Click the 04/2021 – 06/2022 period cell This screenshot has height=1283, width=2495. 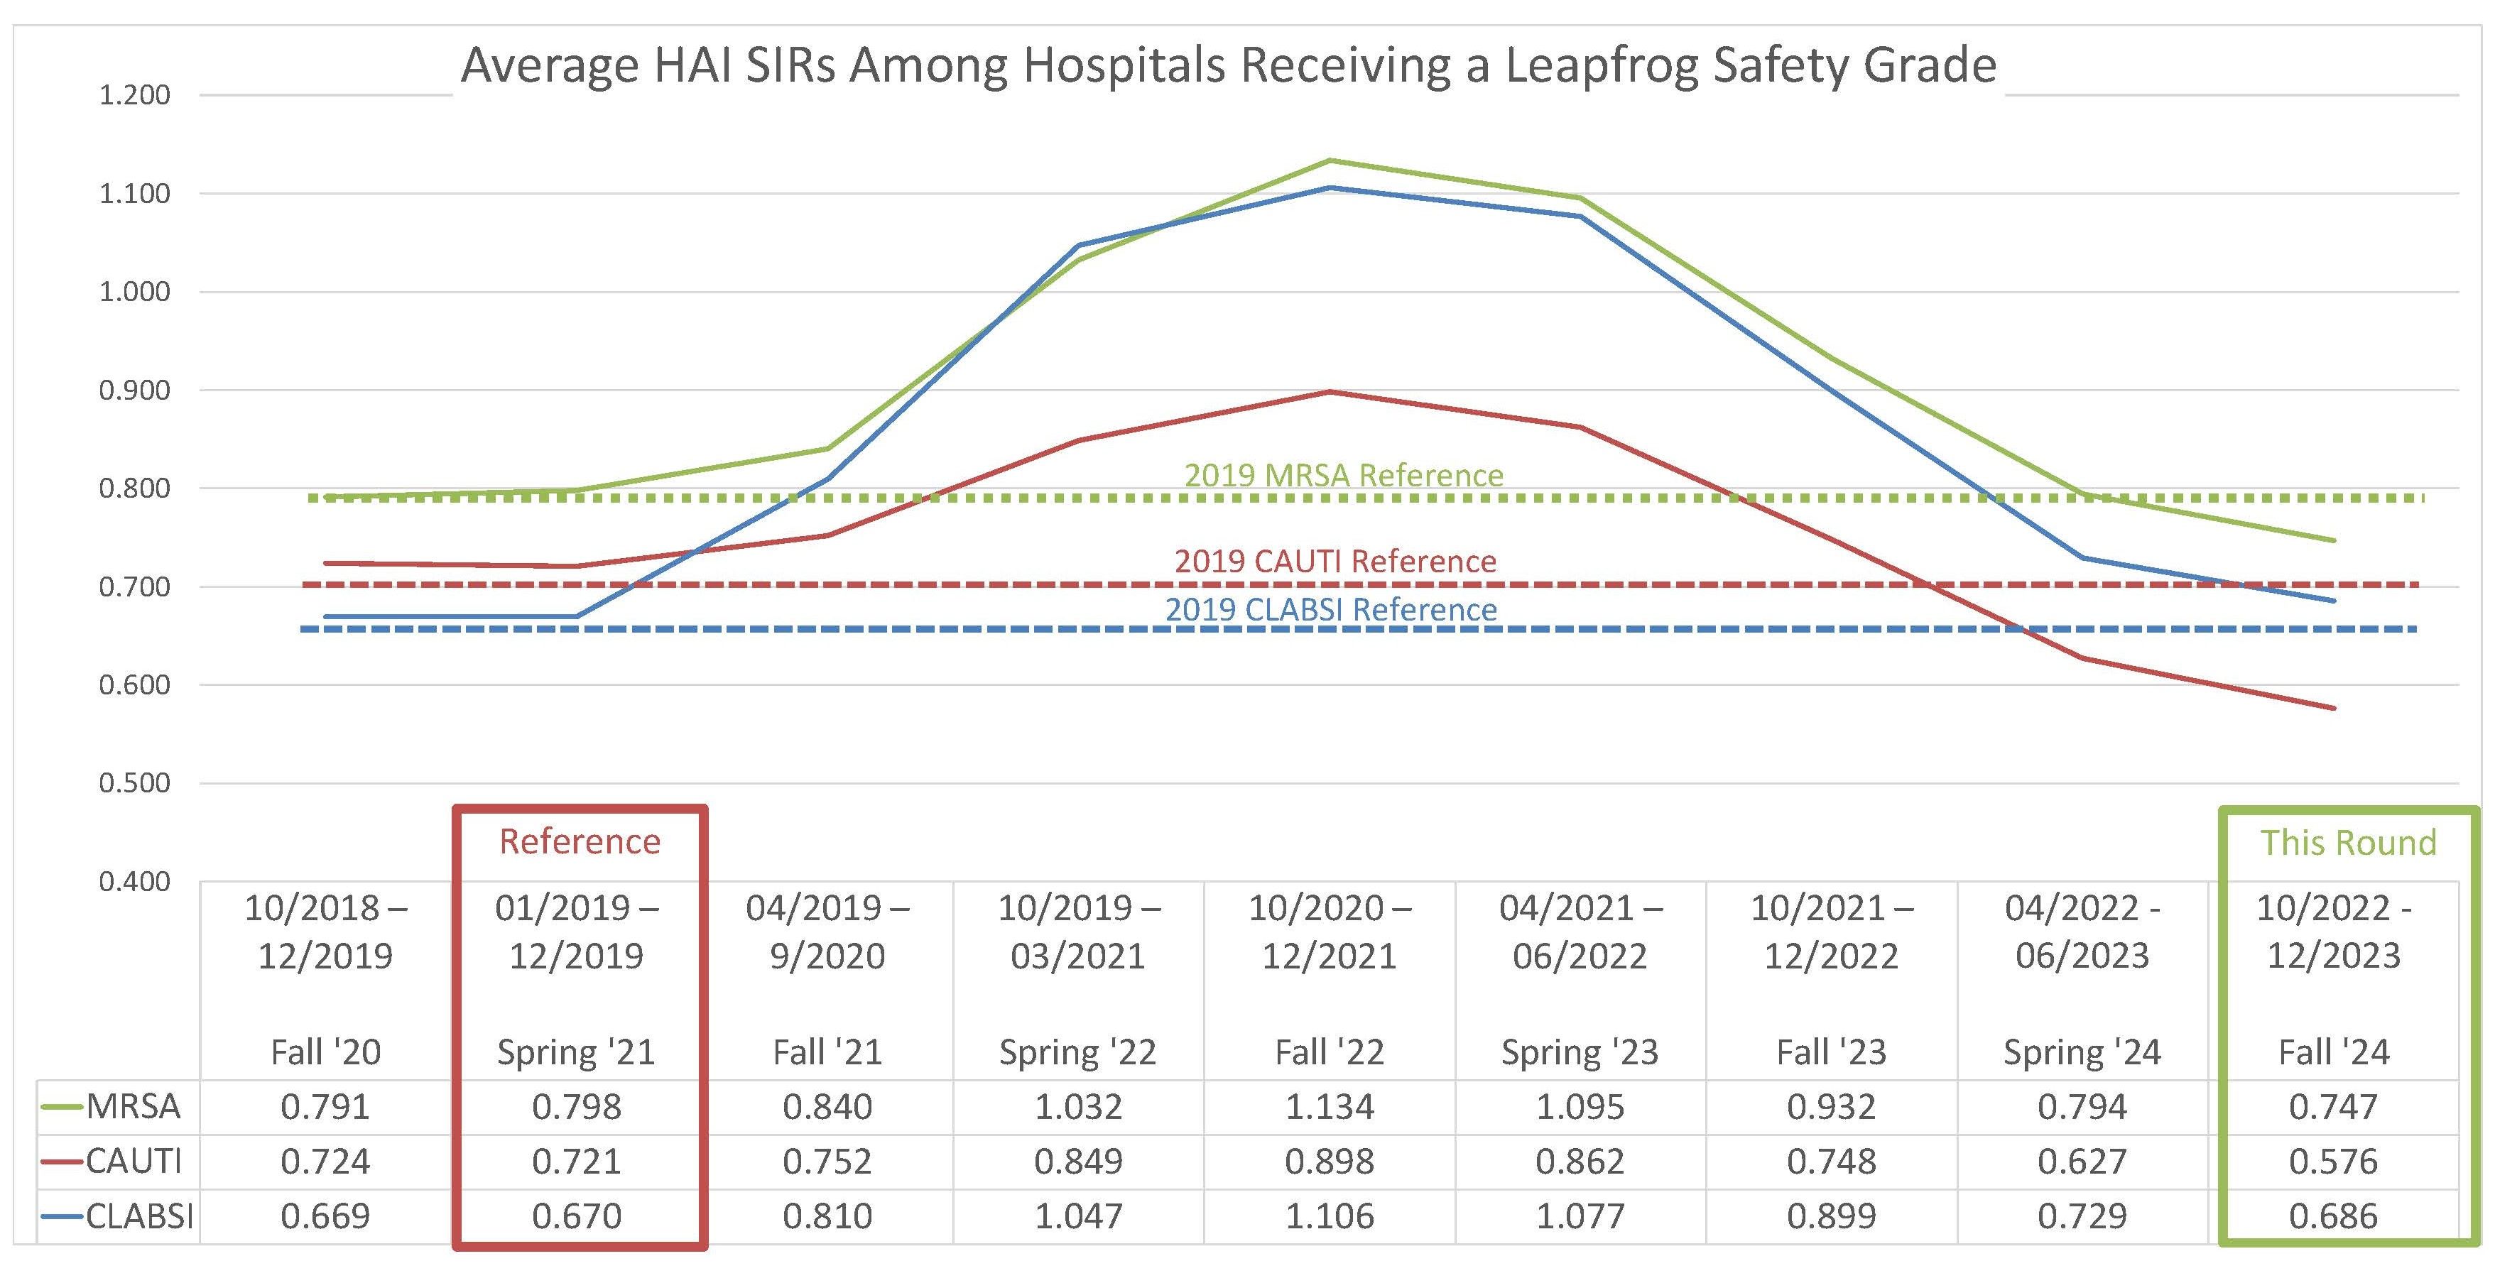coord(1581,932)
